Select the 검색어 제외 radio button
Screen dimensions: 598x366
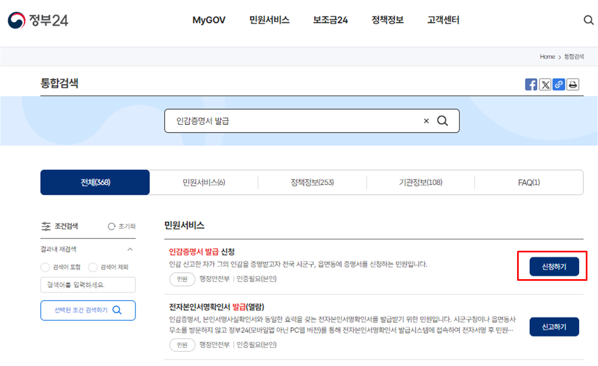pos(93,267)
